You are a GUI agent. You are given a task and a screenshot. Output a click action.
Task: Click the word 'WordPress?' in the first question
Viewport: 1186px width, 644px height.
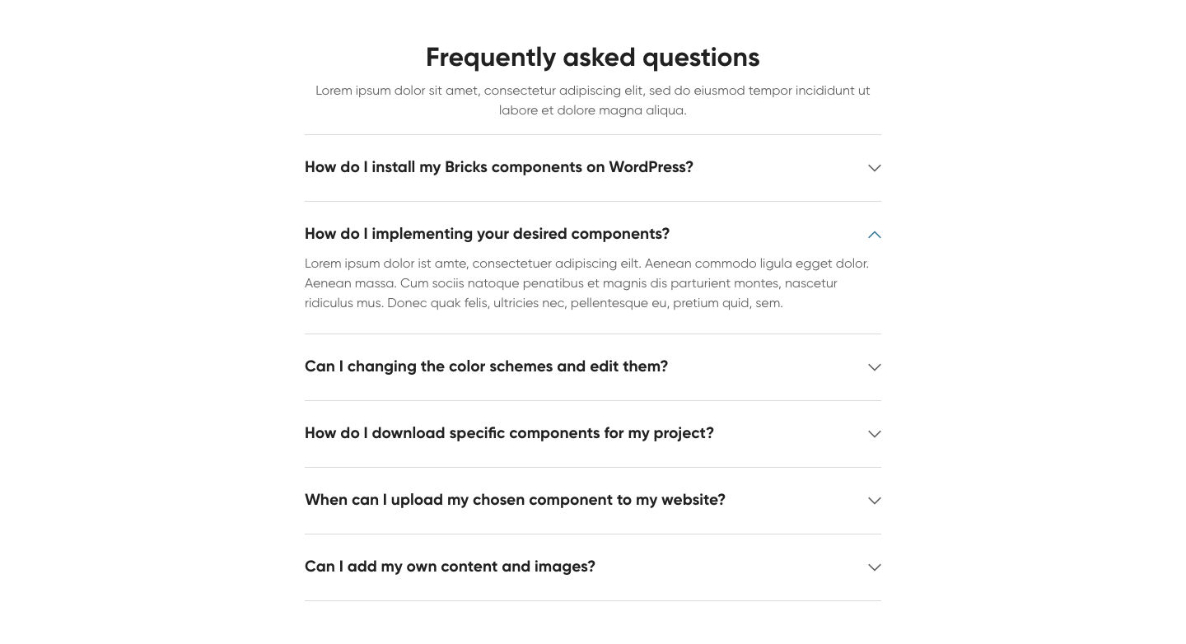pyautogui.click(x=651, y=167)
